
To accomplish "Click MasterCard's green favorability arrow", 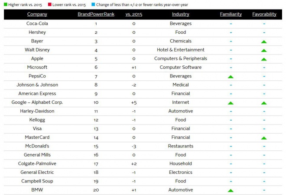I will click(x=264, y=138).
